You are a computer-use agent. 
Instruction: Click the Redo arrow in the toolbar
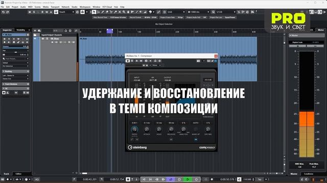[x=8, y=12]
